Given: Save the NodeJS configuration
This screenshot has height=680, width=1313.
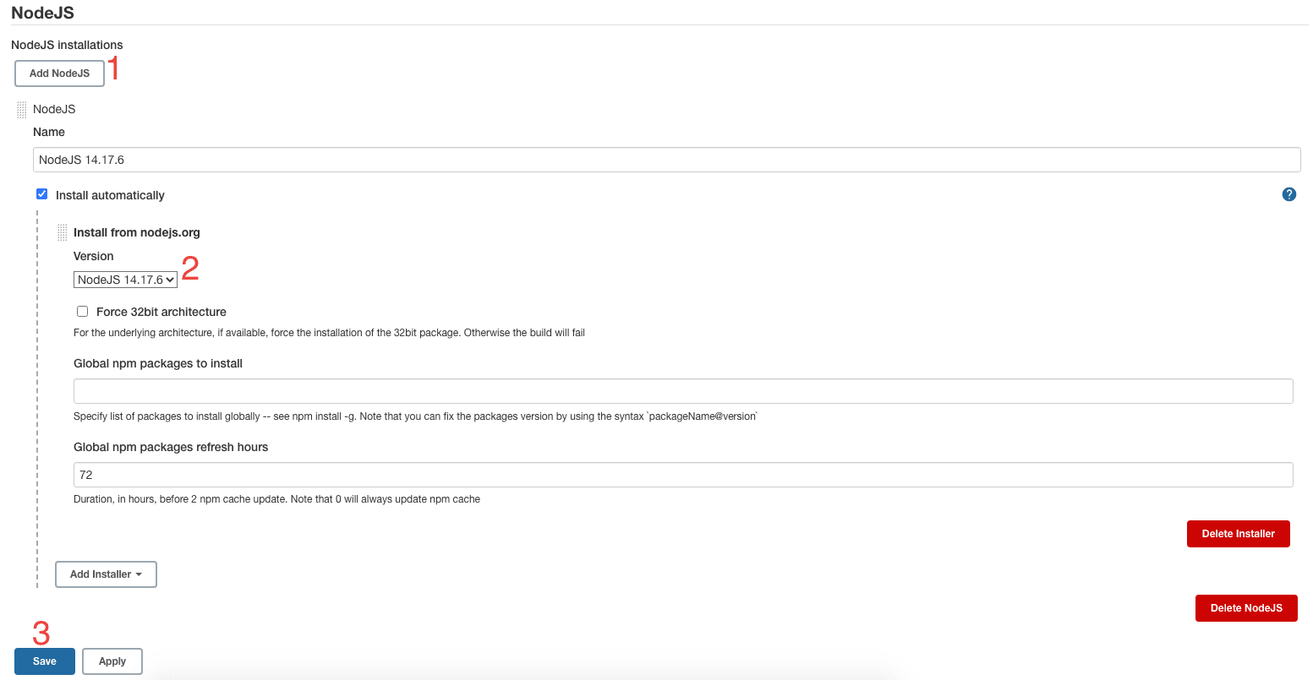Looking at the screenshot, I should pyautogui.click(x=45, y=661).
